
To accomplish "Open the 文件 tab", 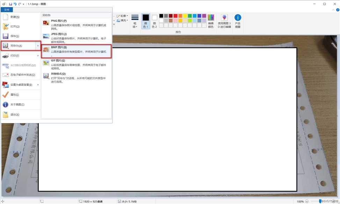I will pos(7,10).
